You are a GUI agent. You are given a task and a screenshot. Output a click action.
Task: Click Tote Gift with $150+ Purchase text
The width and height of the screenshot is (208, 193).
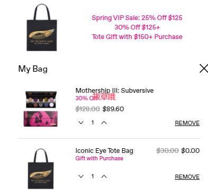click(137, 37)
